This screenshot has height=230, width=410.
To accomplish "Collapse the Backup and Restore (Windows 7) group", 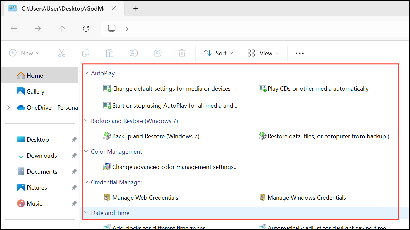I will coord(86,121).
